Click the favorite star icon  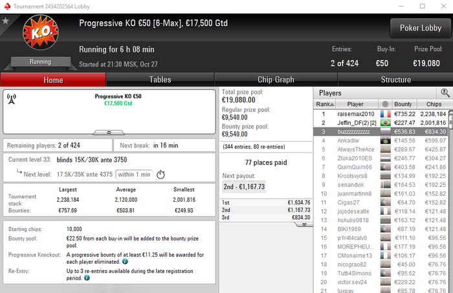5,21
